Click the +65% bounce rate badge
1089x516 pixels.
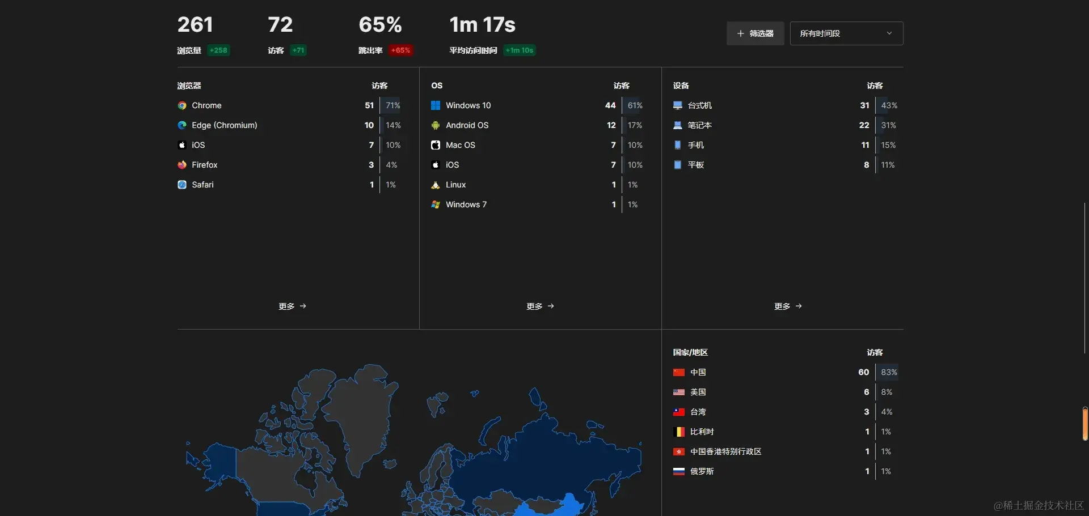pyautogui.click(x=400, y=50)
